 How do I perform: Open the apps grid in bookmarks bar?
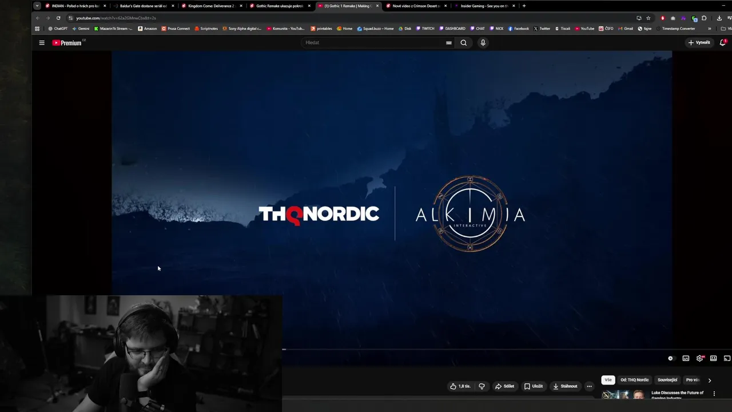point(37,29)
